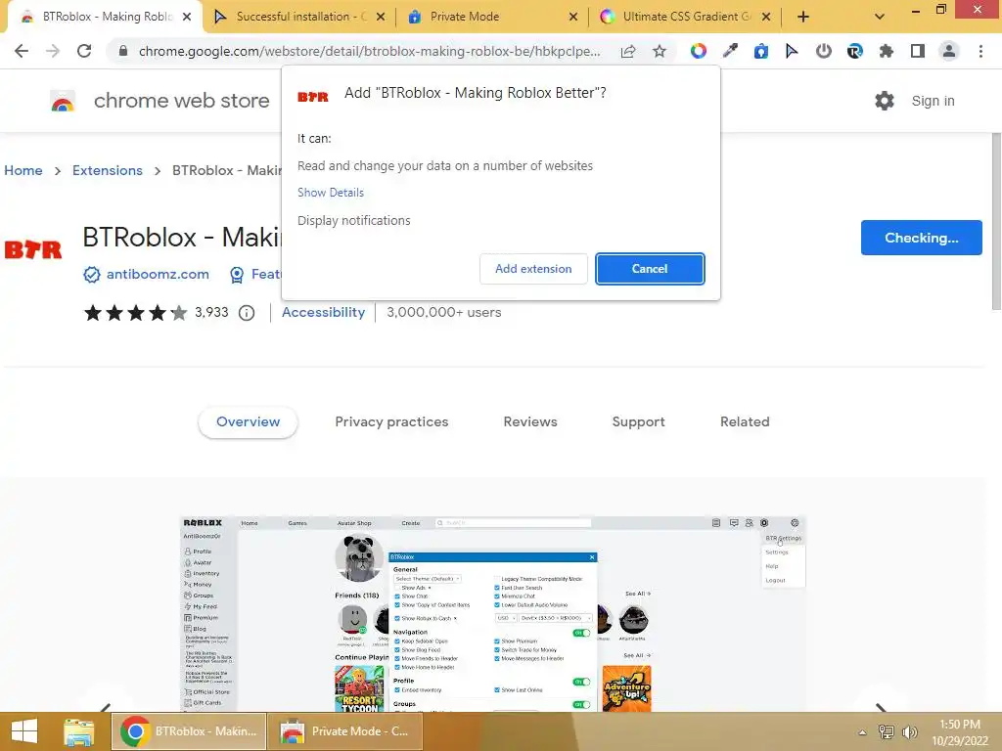1002x751 pixels.
Task: Open the eyedropper color picker extension
Action: (x=730, y=51)
